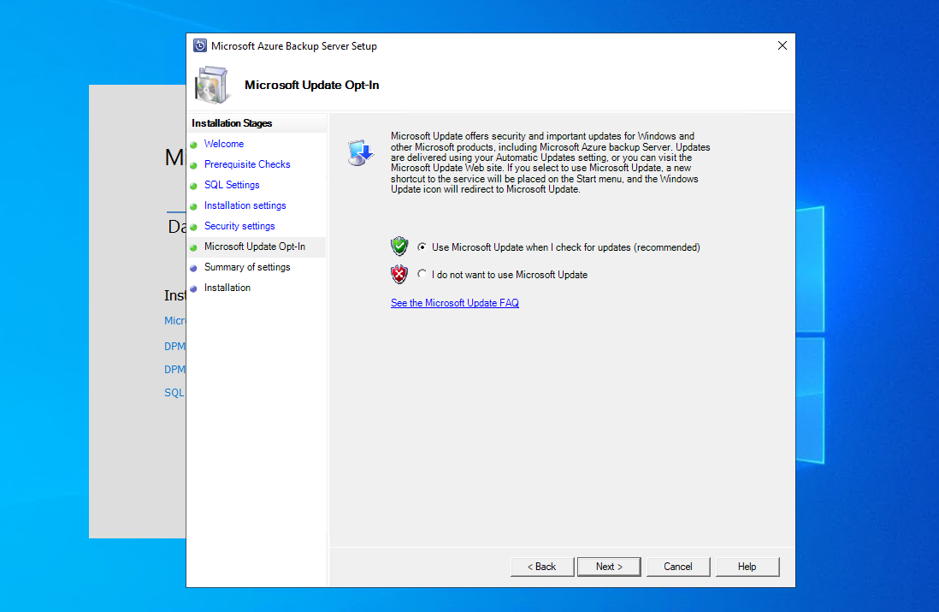Click the Installation Stages heading
Image resolution: width=939 pixels, height=612 pixels.
click(232, 123)
